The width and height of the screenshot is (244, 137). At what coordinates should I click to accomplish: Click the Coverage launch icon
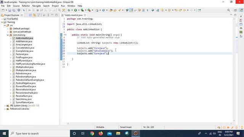click(82, 10)
